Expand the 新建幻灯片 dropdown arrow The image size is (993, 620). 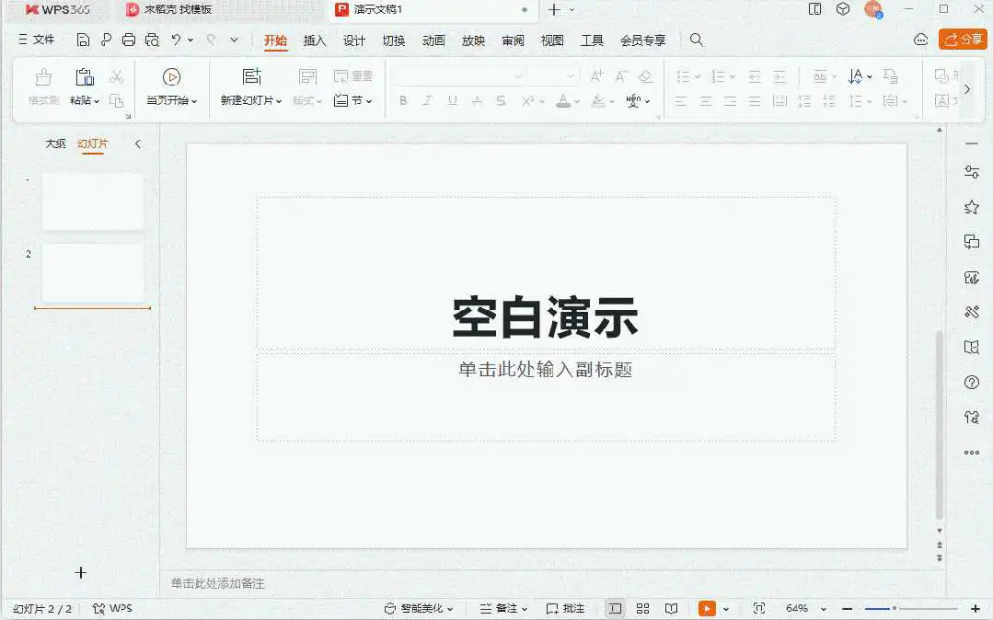(279, 101)
